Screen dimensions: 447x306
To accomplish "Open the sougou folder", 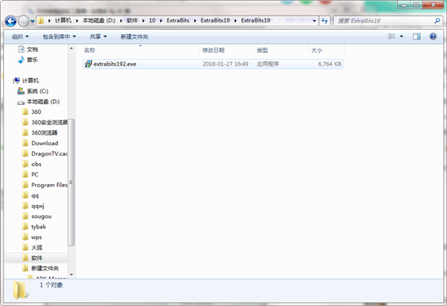I will click(x=41, y=216).
